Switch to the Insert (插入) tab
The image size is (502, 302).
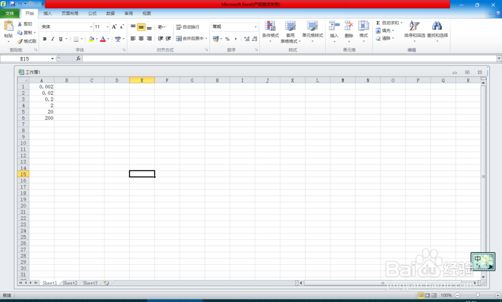click(47, 14)
